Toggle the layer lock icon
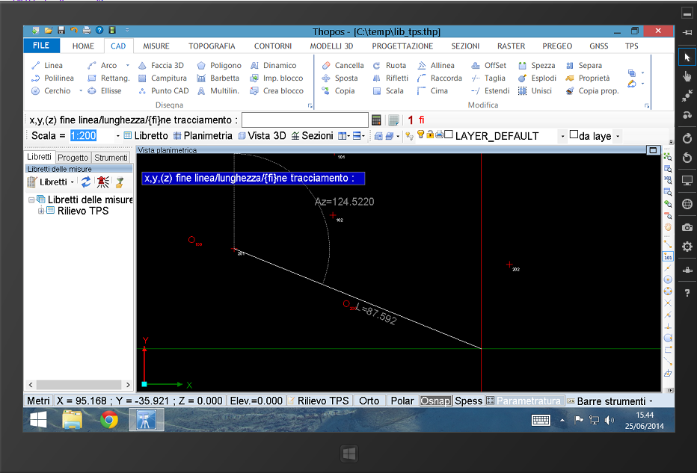 pos(430,134)
